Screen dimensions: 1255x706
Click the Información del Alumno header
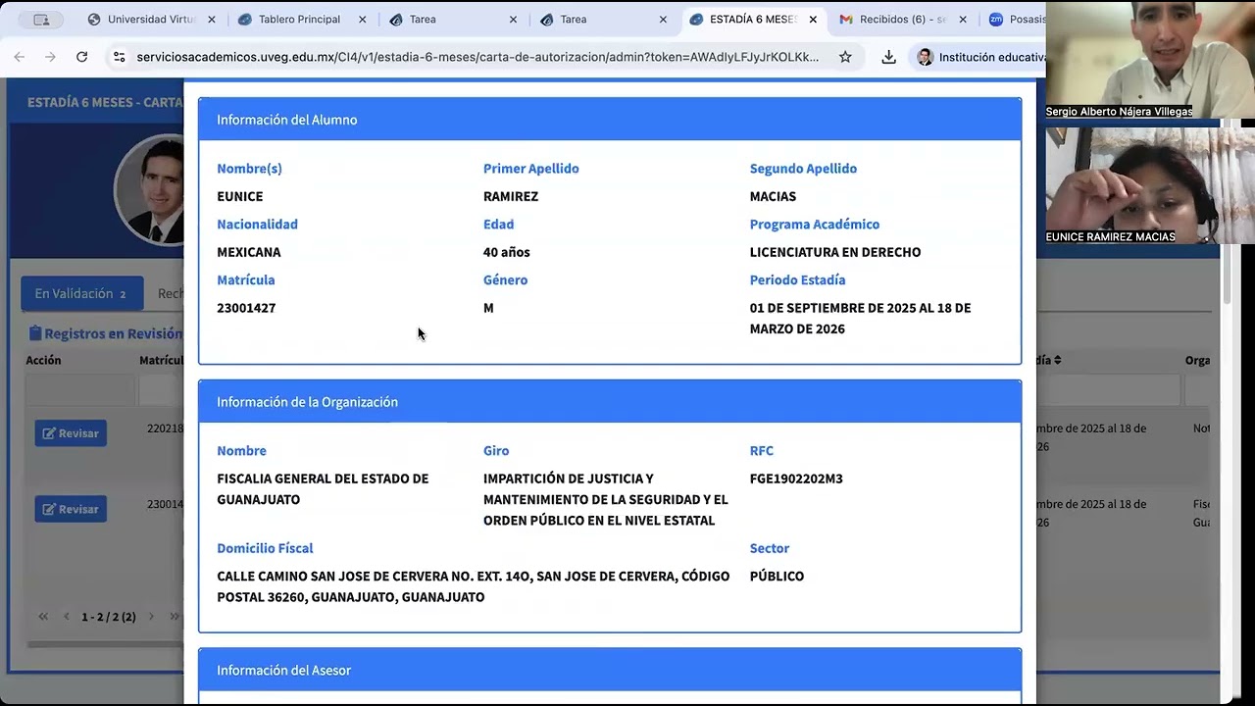[610, 120]
